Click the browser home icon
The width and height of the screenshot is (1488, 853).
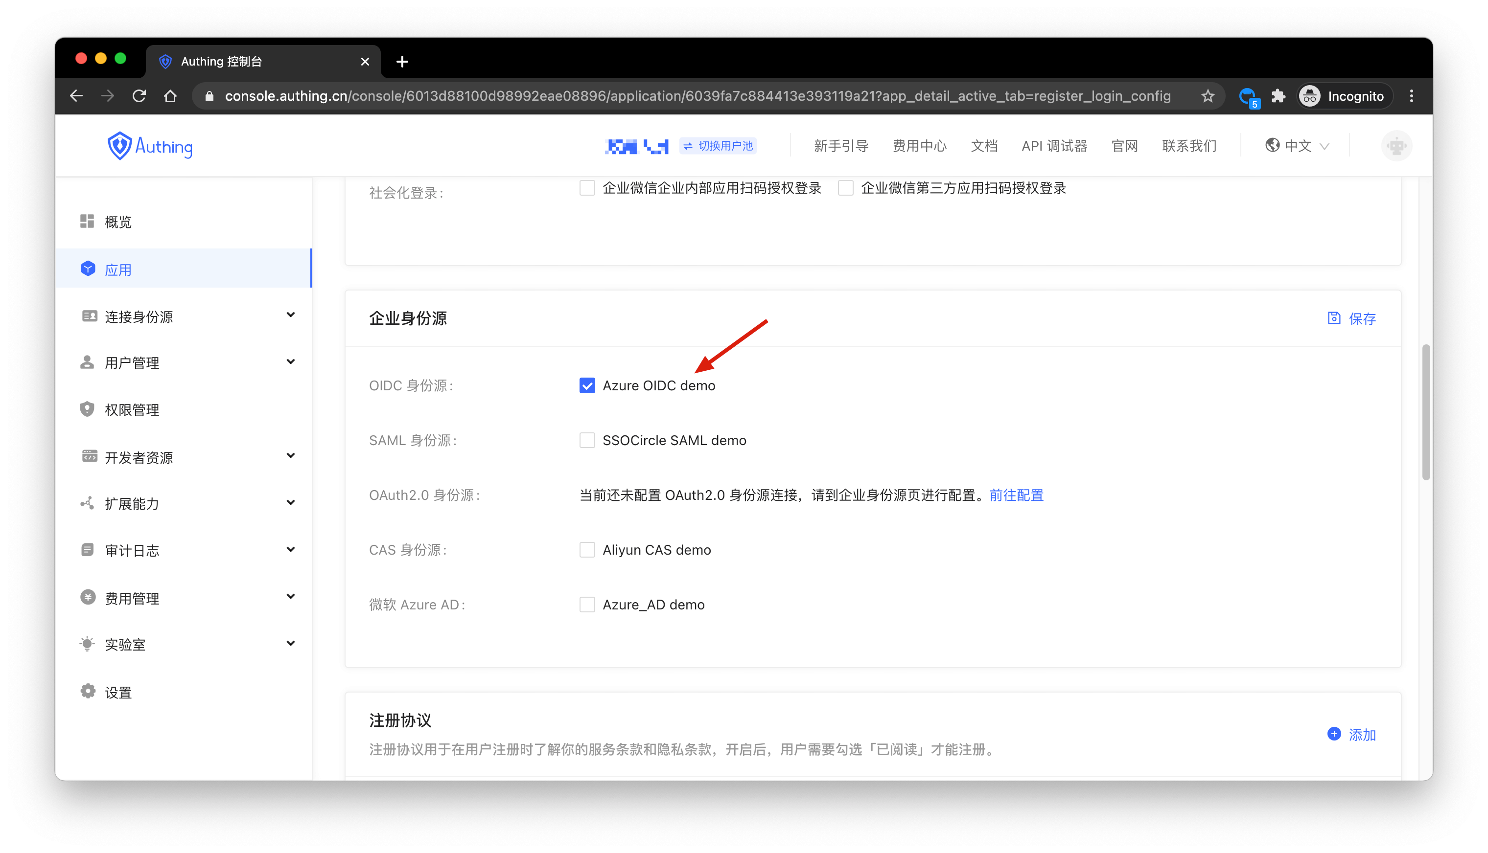point(170,96)
